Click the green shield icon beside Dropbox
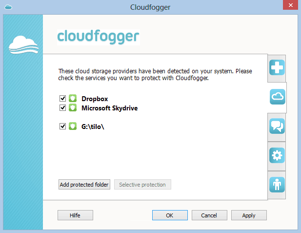 pos(73,99)
